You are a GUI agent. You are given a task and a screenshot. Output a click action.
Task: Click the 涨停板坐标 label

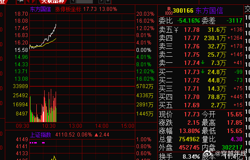click(x=68, y=9)
